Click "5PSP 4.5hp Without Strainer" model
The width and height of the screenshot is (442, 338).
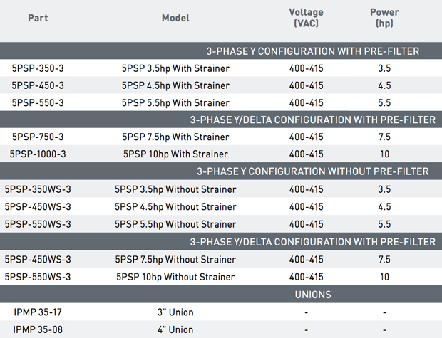[175, 206]
